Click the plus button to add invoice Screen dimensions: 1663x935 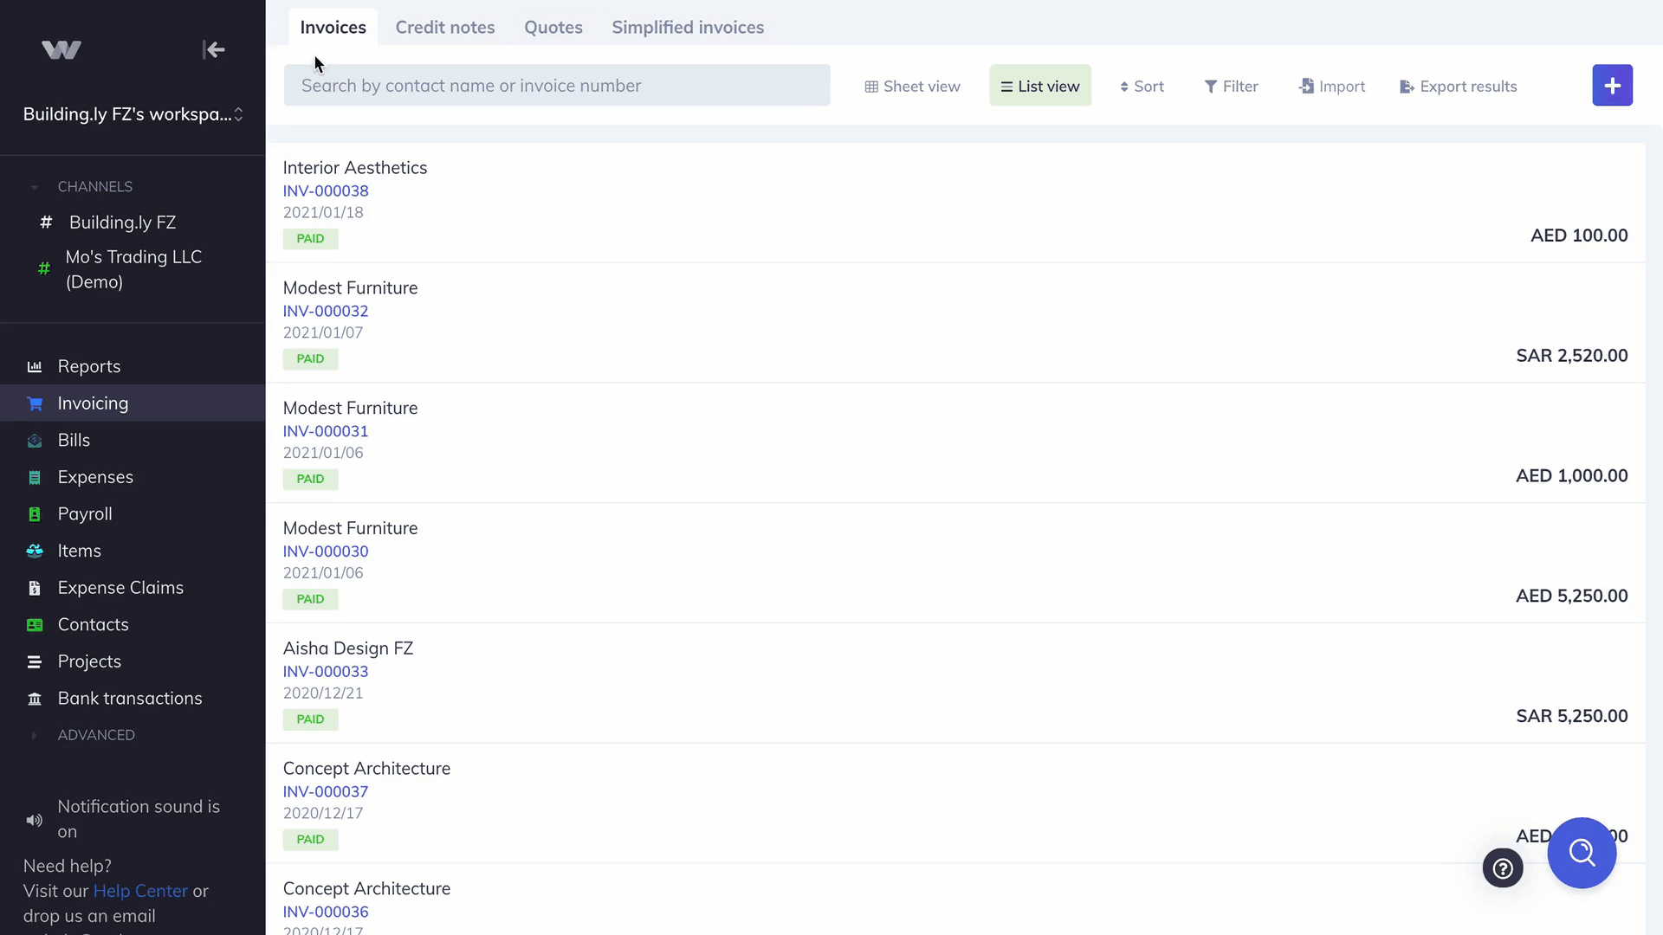coord(1612,85)
